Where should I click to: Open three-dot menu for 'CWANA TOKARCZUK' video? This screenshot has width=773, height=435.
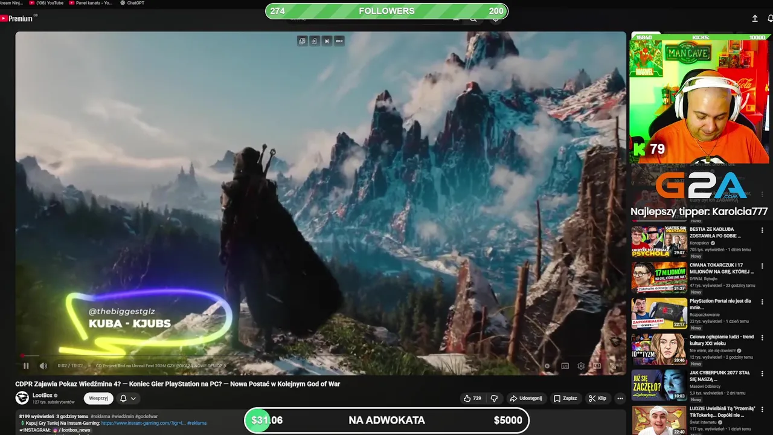click(762, 266)
